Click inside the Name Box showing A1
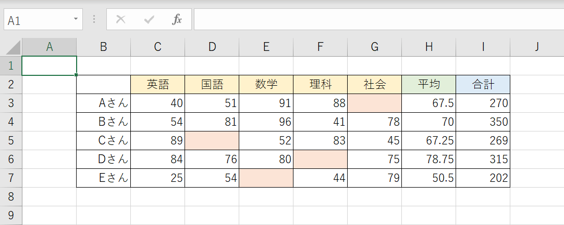This screenshot has height=225, width=564. click(x=36, y=20)
